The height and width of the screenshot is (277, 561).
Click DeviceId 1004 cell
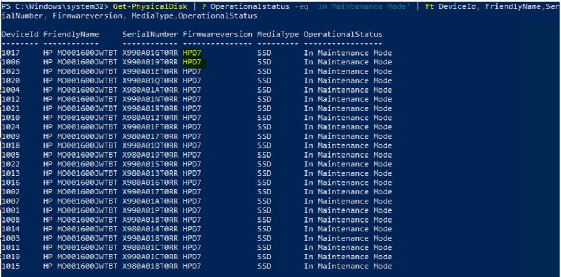click(11, 90)
